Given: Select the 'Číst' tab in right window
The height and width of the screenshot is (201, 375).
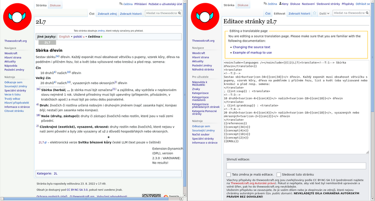Looking at the screenshot, I should [268, 14].
